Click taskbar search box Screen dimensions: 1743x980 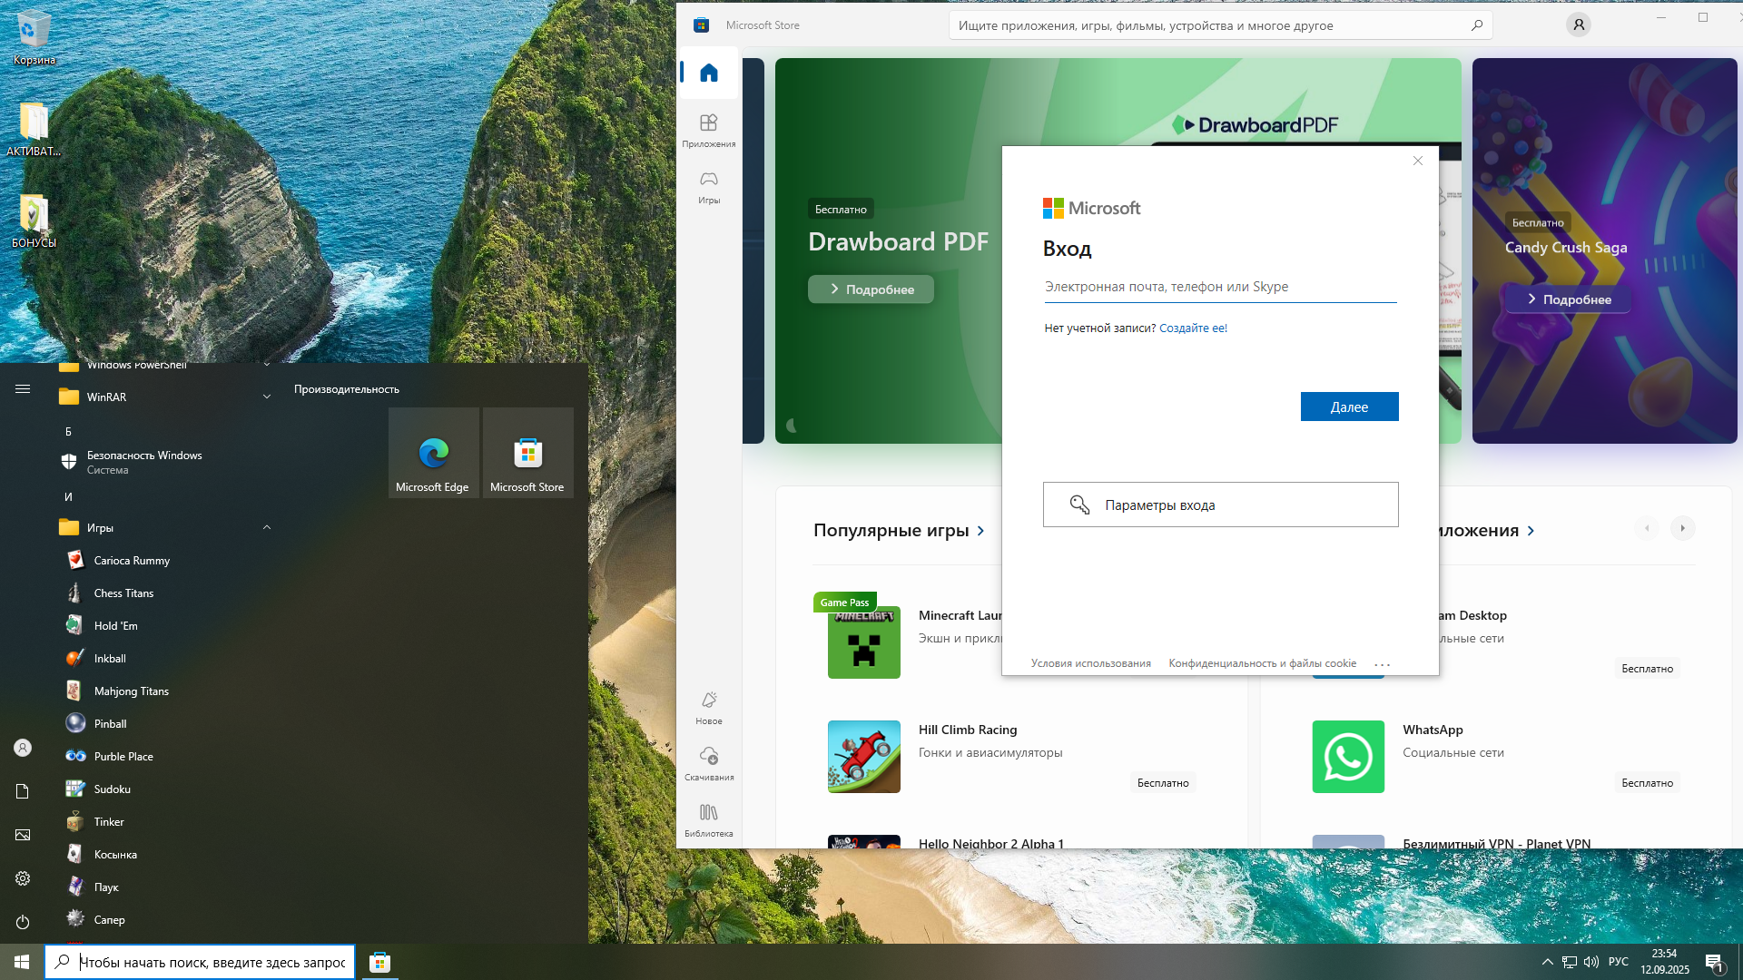click(200, 962)
